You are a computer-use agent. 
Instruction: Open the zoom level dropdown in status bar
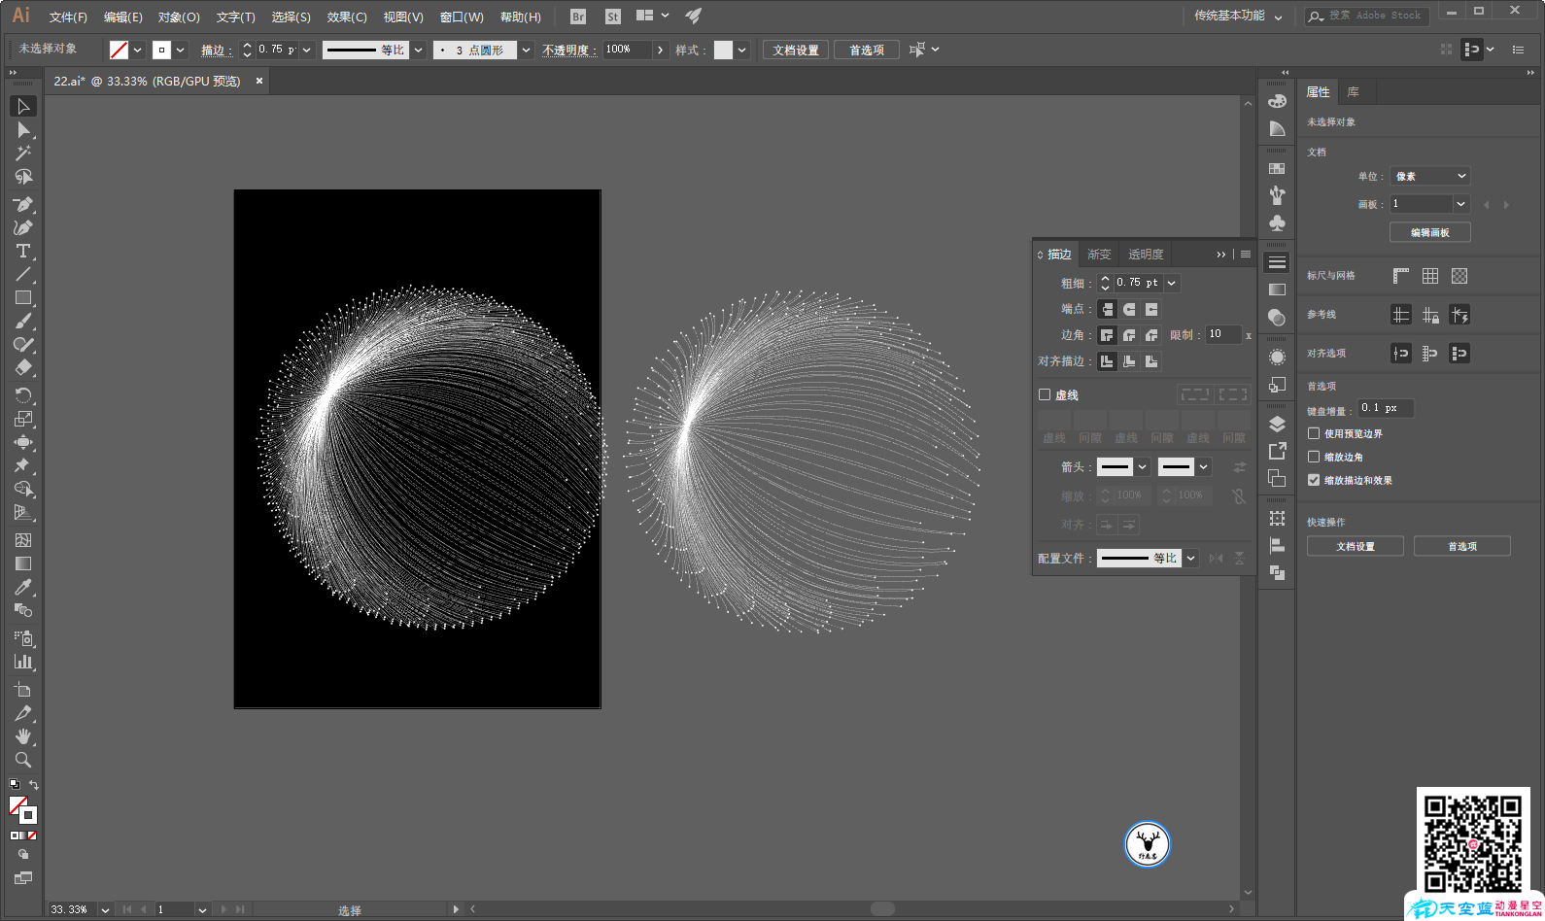[x=105, y=909]
